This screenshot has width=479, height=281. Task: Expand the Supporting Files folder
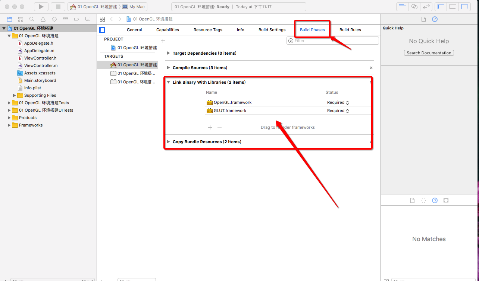15,95
